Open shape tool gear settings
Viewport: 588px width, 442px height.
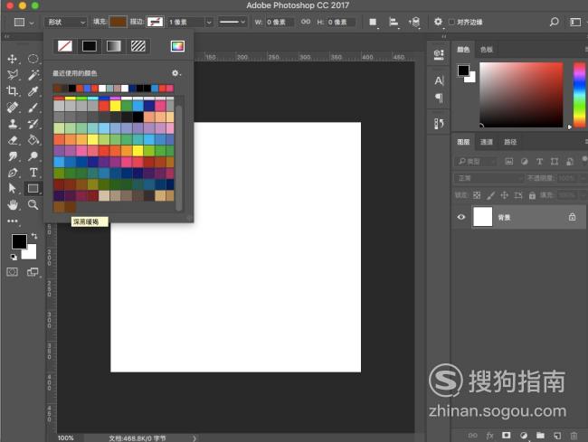(438, 22)
